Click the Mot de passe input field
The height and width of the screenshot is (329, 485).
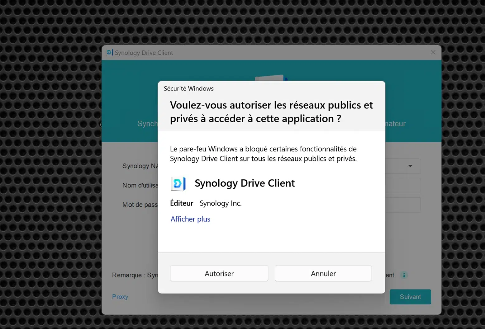coord(403,205)
